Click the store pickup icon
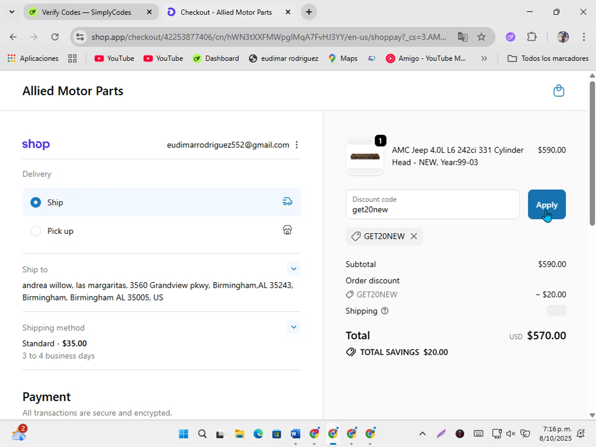Image resolution: width=596 pixels, height=447 pixels. click(287, 230)
